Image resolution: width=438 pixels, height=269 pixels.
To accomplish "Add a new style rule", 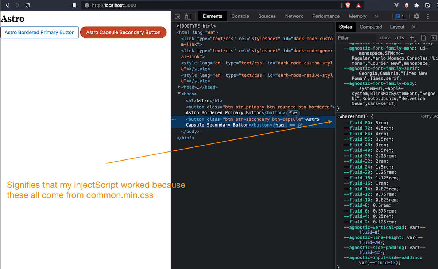I will click(x=412, y=37).
